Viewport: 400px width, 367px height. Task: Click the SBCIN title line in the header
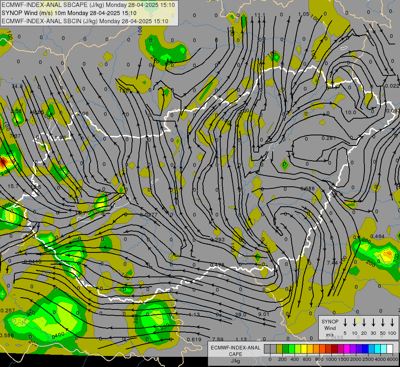(x=85, y=21)
